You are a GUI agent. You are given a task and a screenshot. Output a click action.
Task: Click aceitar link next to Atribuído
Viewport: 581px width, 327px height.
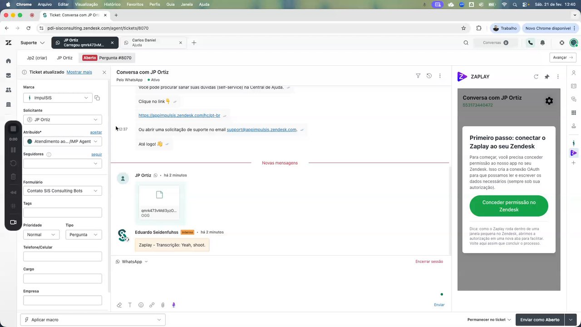(96, 132)
